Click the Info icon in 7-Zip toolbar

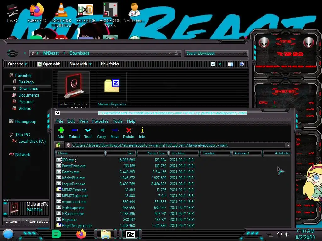[142, 130]
